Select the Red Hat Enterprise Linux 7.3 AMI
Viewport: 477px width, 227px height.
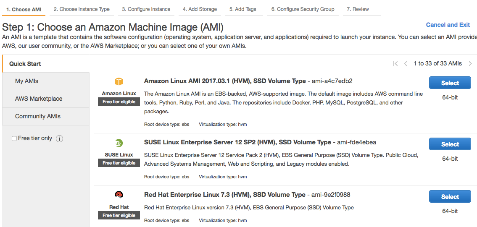(450, 197)
